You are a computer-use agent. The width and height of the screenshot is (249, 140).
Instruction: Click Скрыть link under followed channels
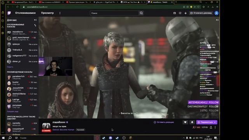coord(10,67)
